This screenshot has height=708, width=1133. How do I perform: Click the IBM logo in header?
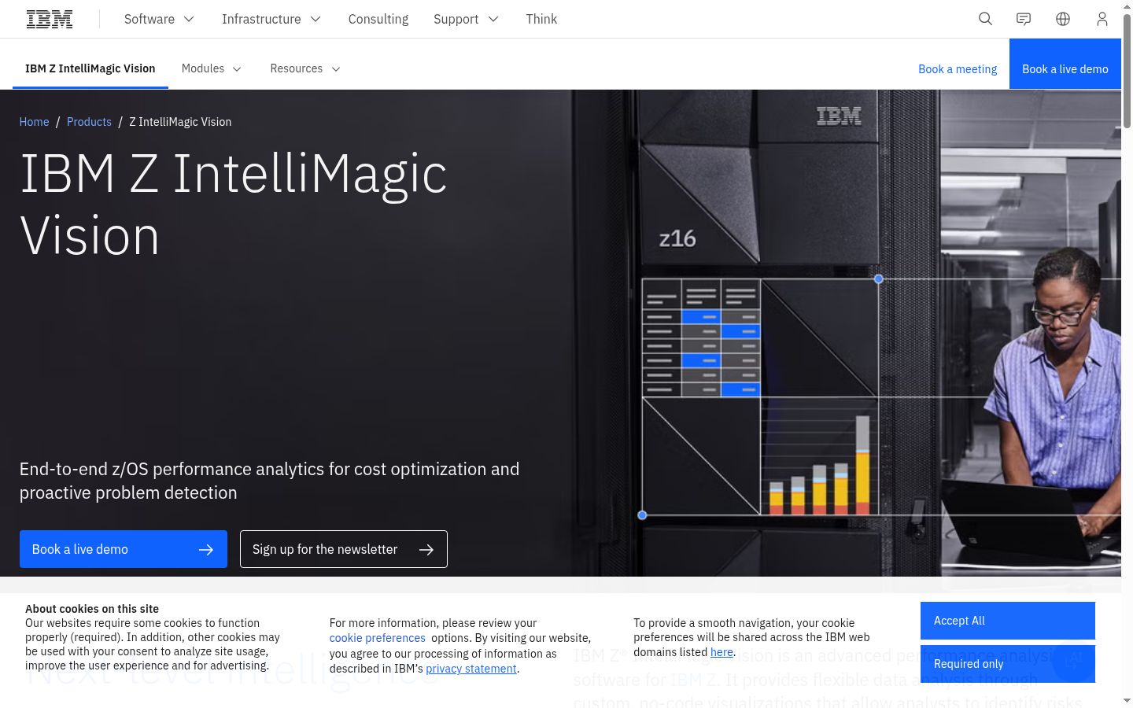coord(50,19)
